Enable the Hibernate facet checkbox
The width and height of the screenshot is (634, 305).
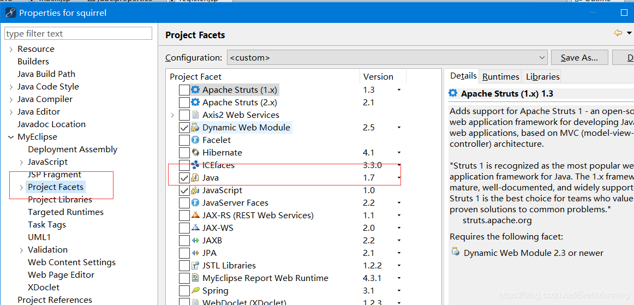coord(184,153)
